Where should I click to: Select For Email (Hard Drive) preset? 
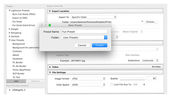[24, 25]
